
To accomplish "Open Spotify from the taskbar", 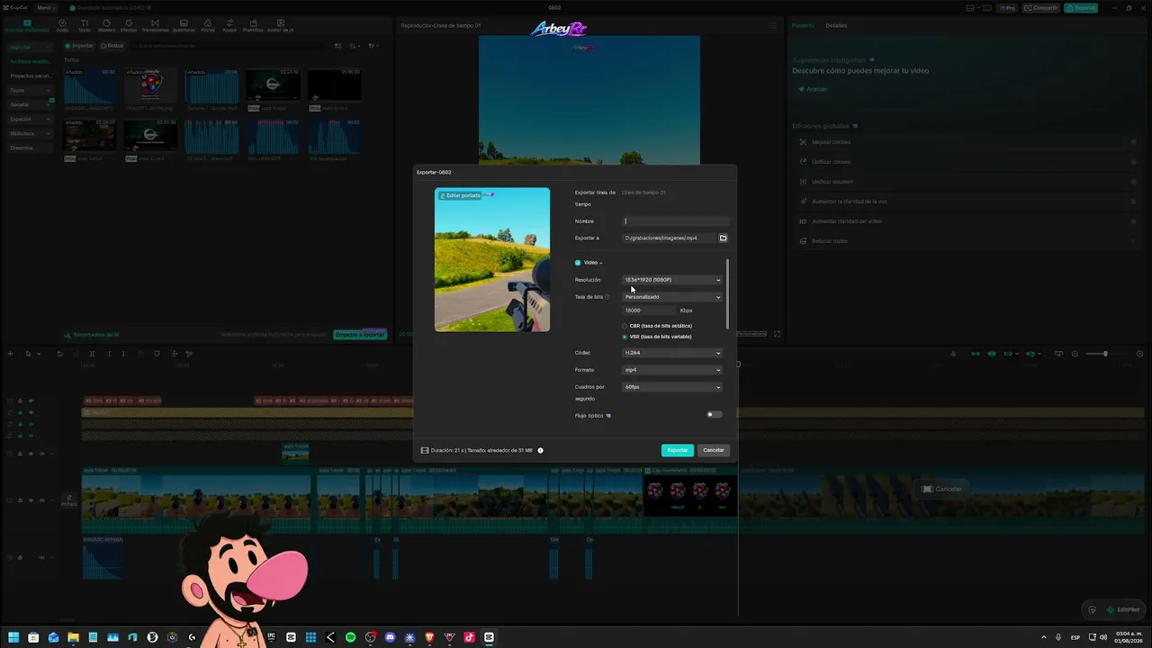I will point(350,637).
